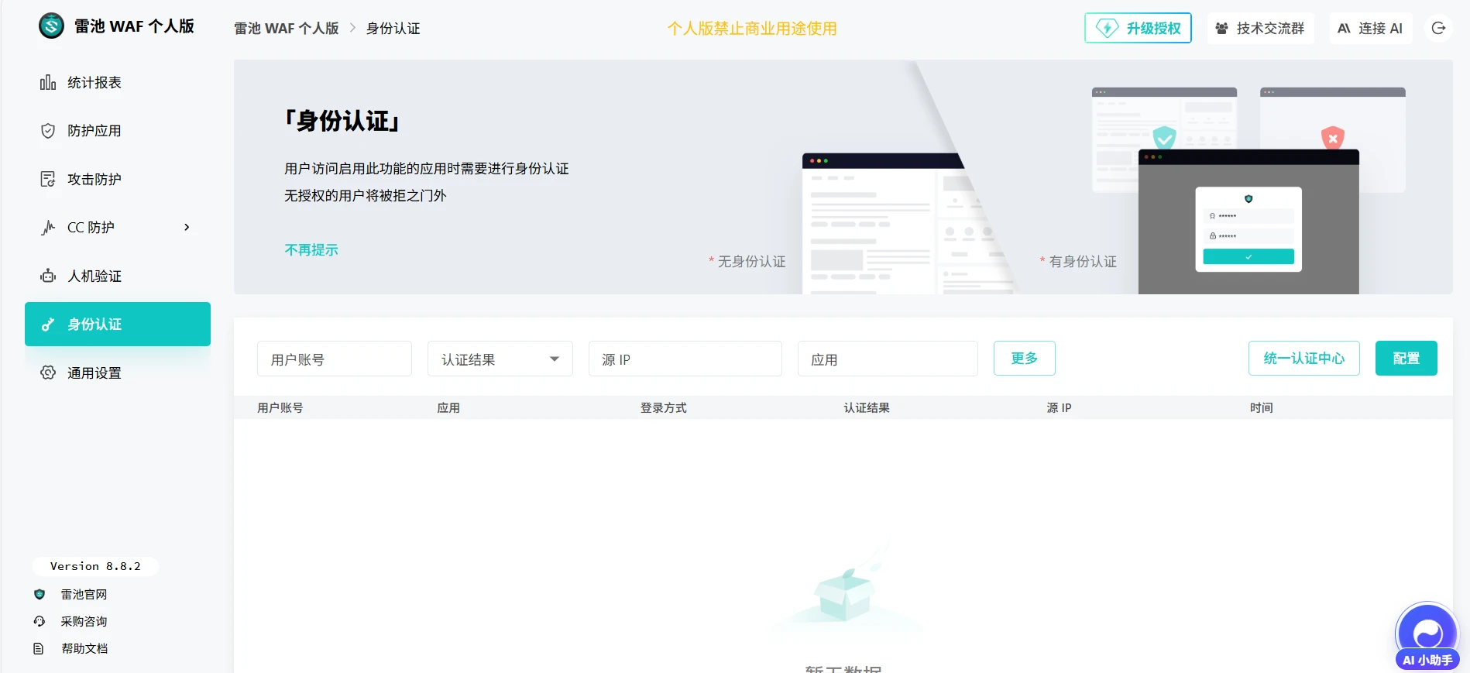Select 攻击防护 menu item
Viewport: 1470px width, 673px height.
coord(118,179)
